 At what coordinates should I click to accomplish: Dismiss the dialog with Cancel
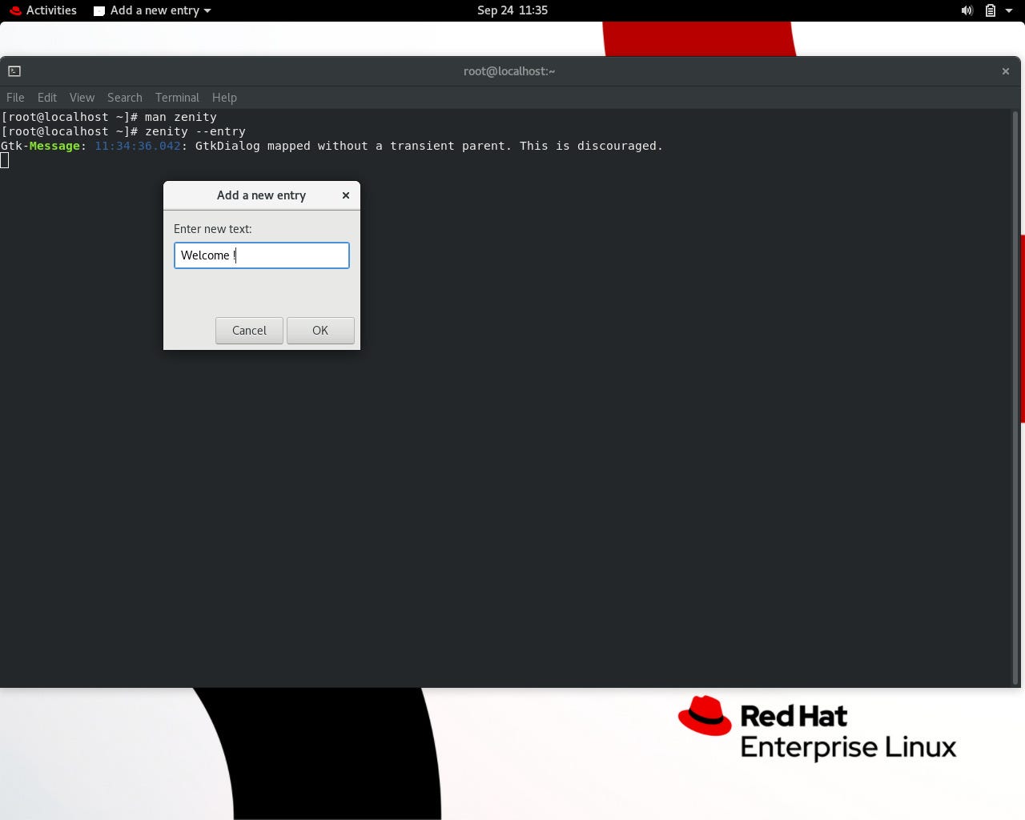[x=249, y=330]
